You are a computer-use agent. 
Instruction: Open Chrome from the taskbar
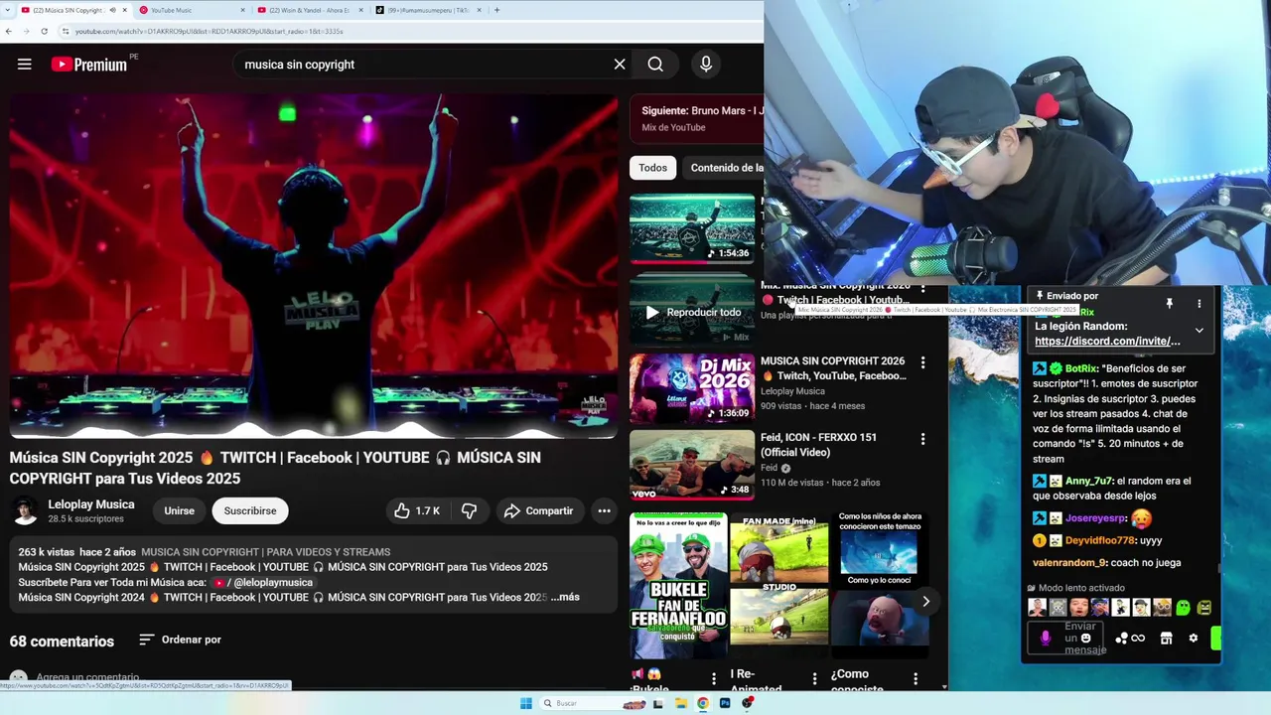pyautogui.click(x=702, y=703)
